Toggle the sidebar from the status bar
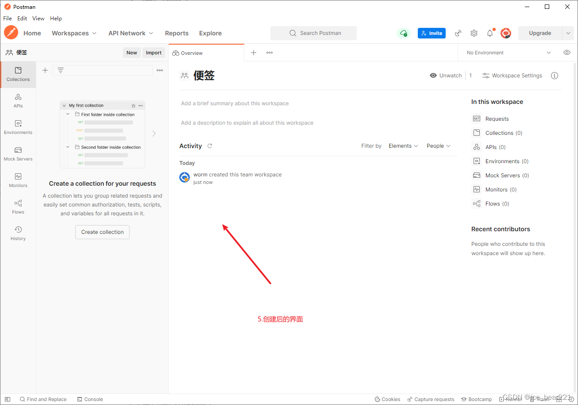This screenshot has height=405, width=578. point(8,399)
